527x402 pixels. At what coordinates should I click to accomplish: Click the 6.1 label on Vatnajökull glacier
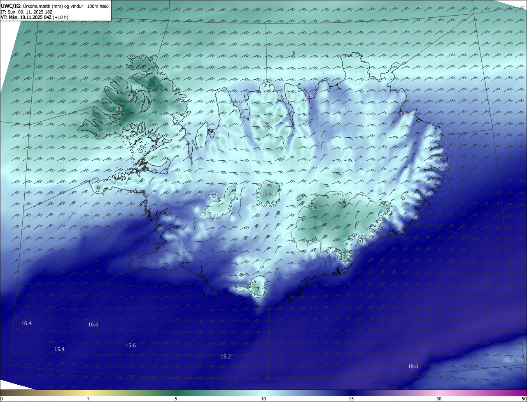pos(315,208)
